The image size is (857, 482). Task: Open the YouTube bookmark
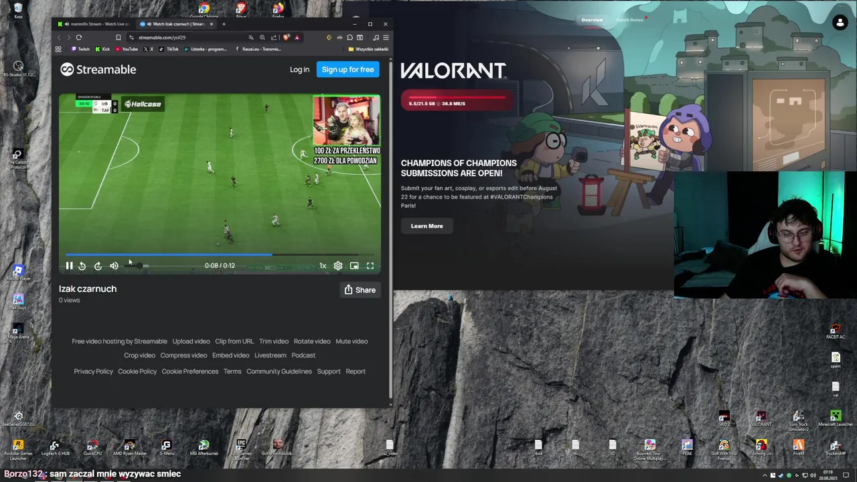click(127, 49)
